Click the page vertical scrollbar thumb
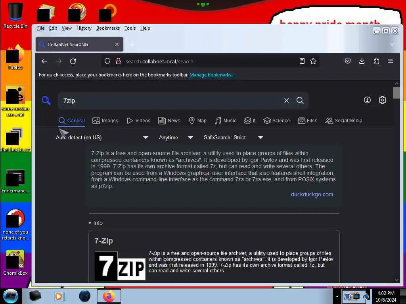Screen dimensions: 406x304 click(x=396, y=93)
